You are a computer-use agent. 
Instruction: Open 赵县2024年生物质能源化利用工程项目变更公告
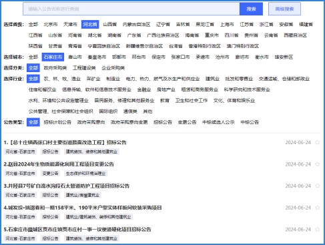(59, 164)
